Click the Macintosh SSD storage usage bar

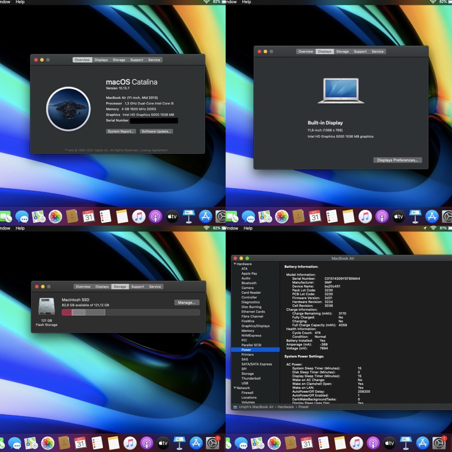click(x=131, y=312)
